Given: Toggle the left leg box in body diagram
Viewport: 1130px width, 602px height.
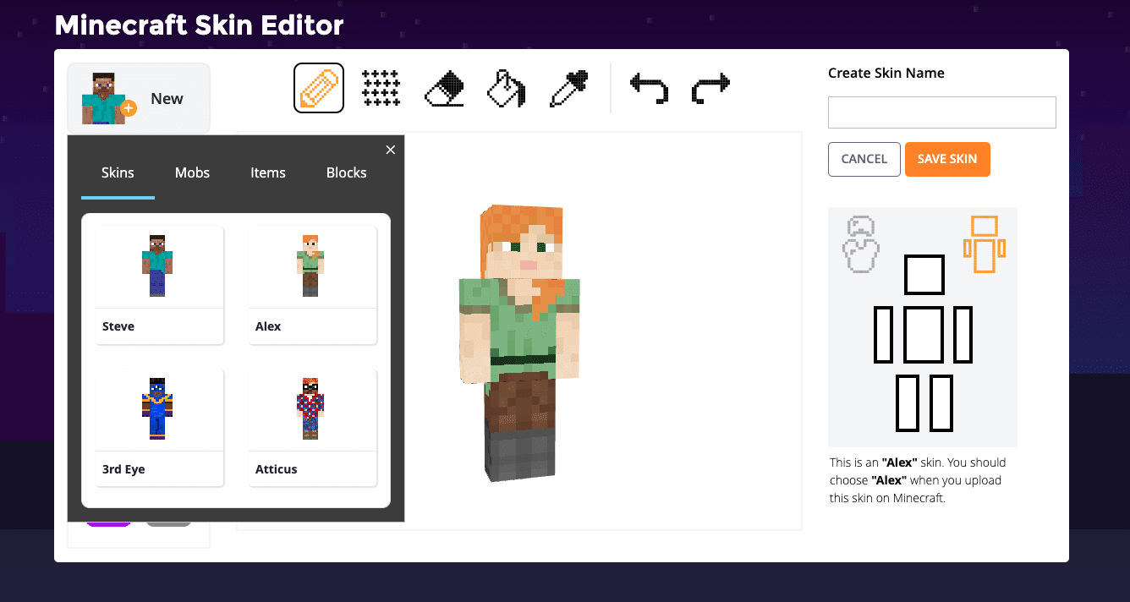Looking at the screenshot, I should click(x=908, y=404).
